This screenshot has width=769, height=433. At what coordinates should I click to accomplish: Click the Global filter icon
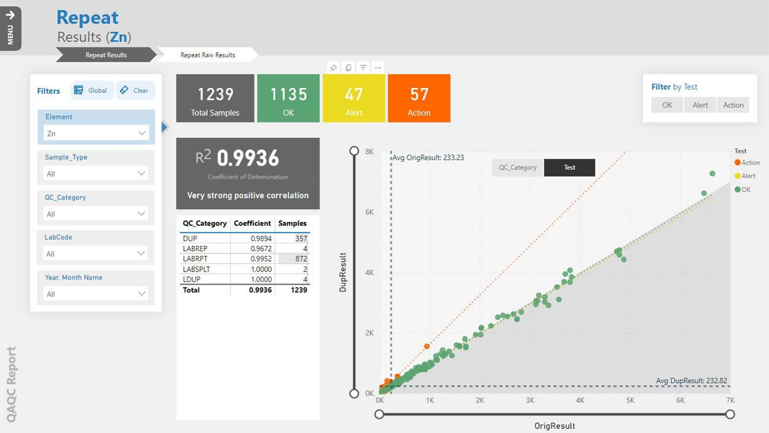91,90
